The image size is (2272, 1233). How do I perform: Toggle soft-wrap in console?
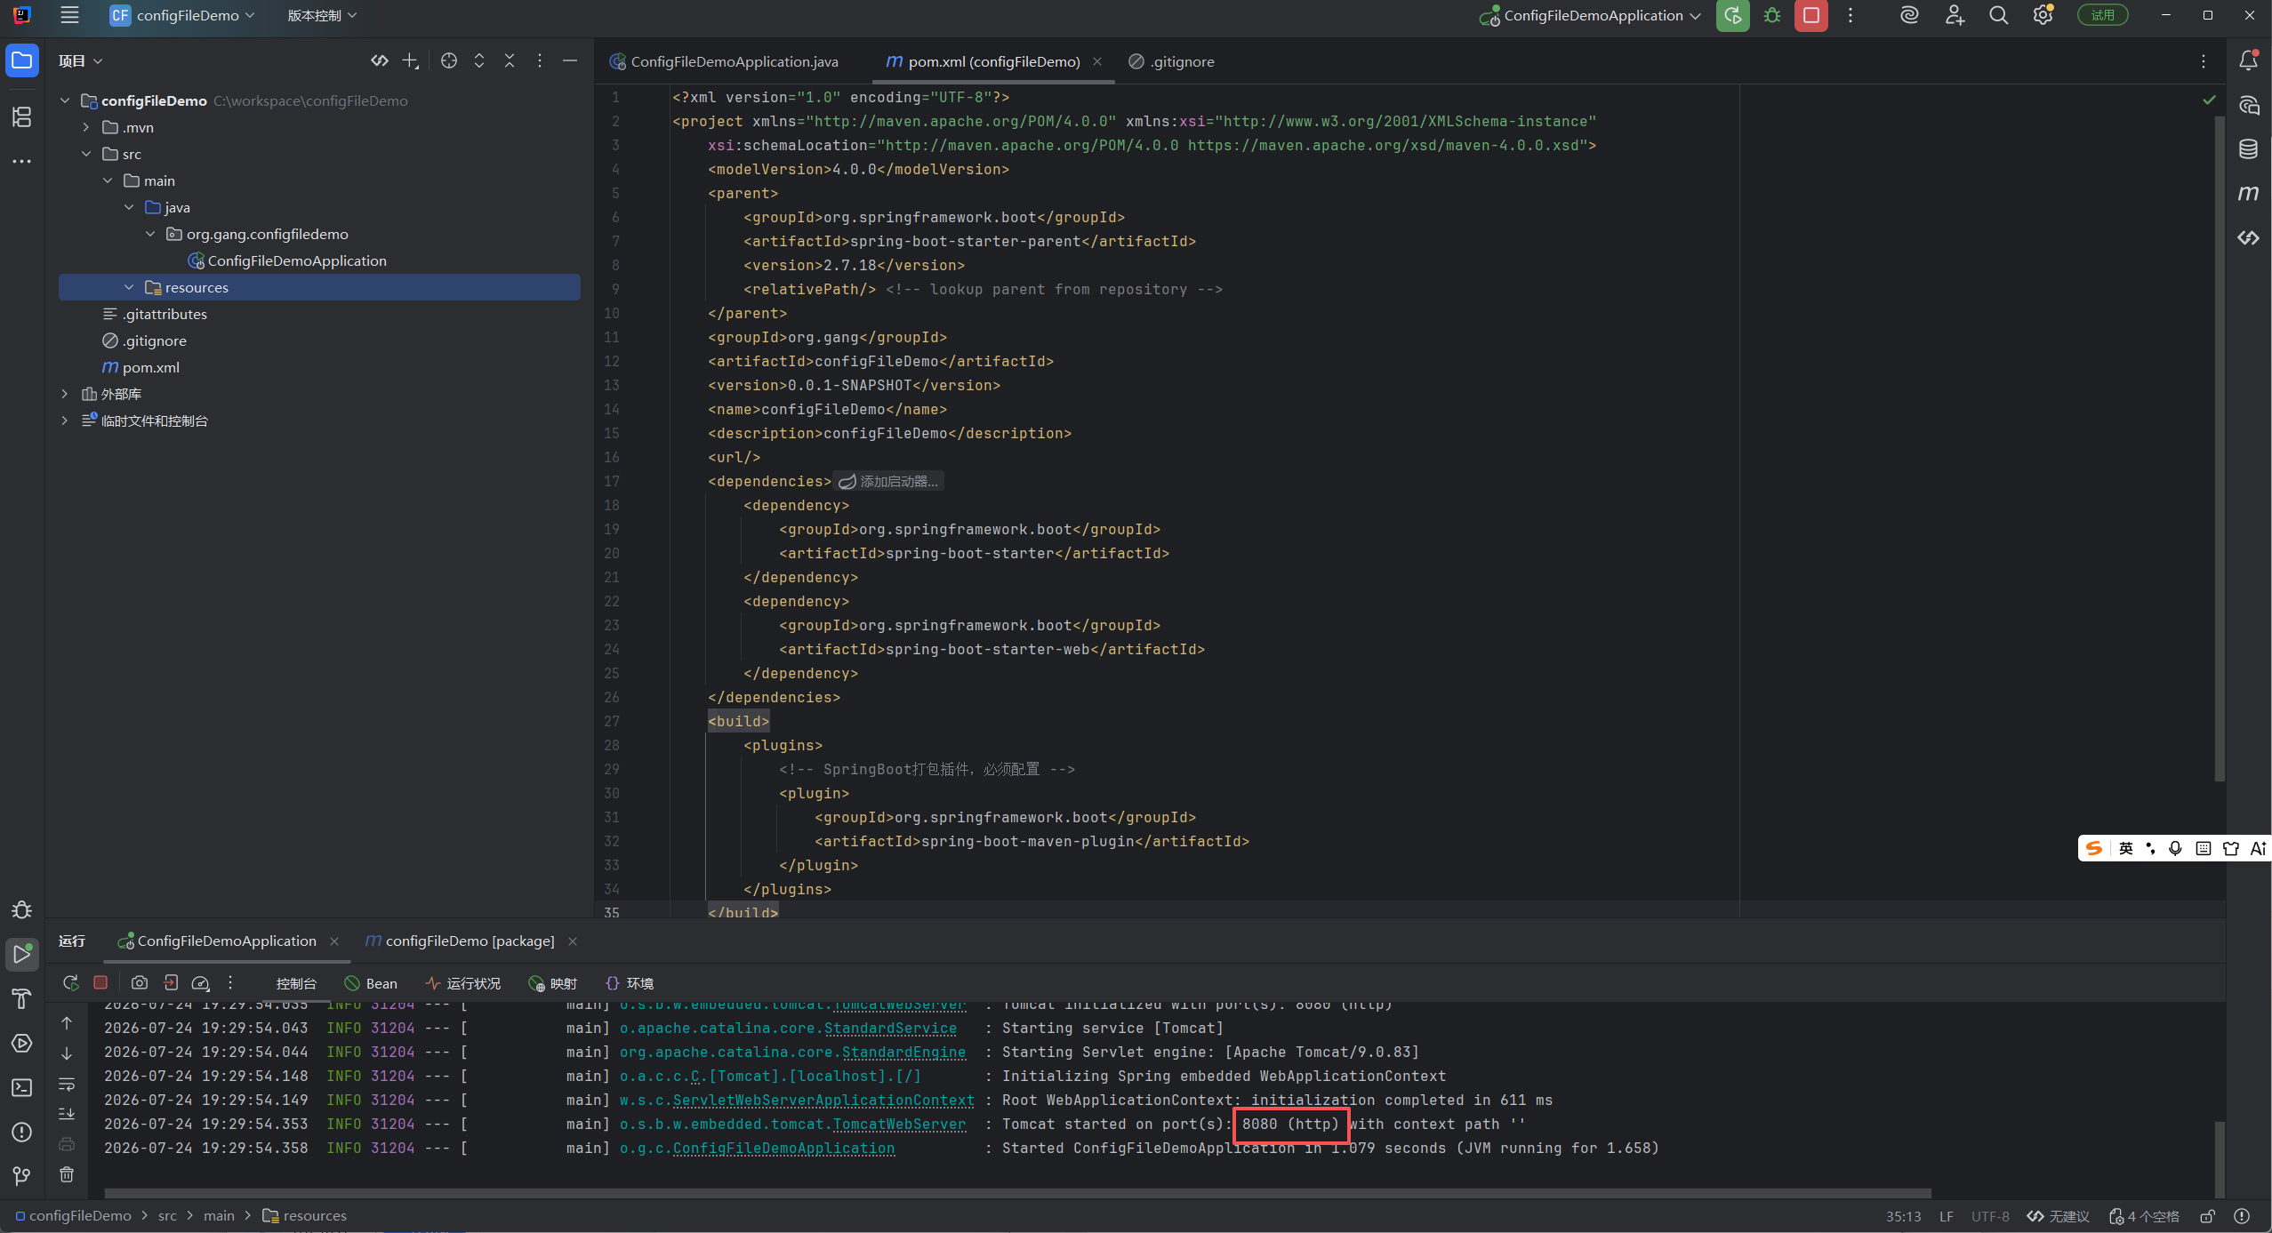click(x=67, y=1085)
